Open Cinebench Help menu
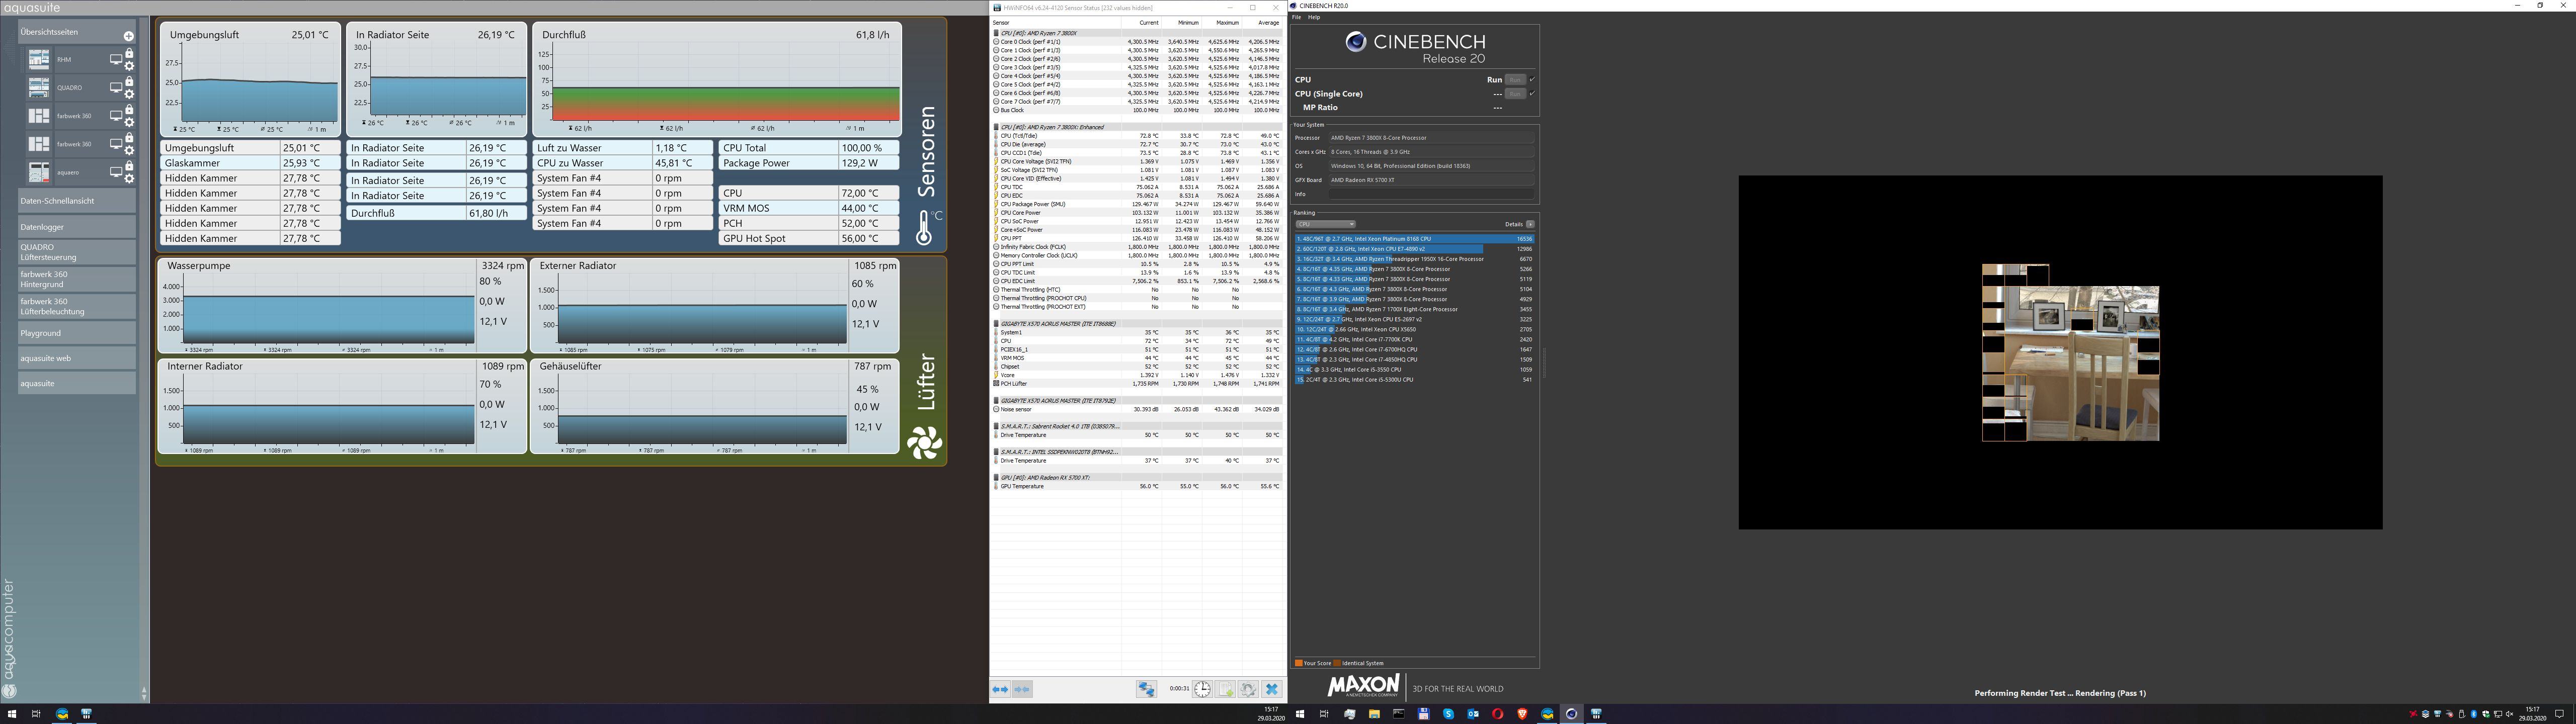Image resolution: width=2576 pixels, height=724 pixels. (1314, 17)
